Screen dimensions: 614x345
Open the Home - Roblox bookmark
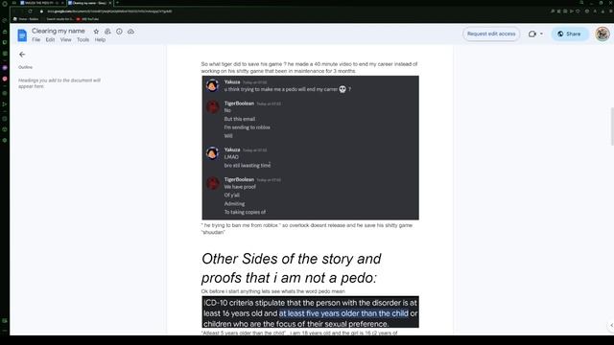[x=26, y=19]
